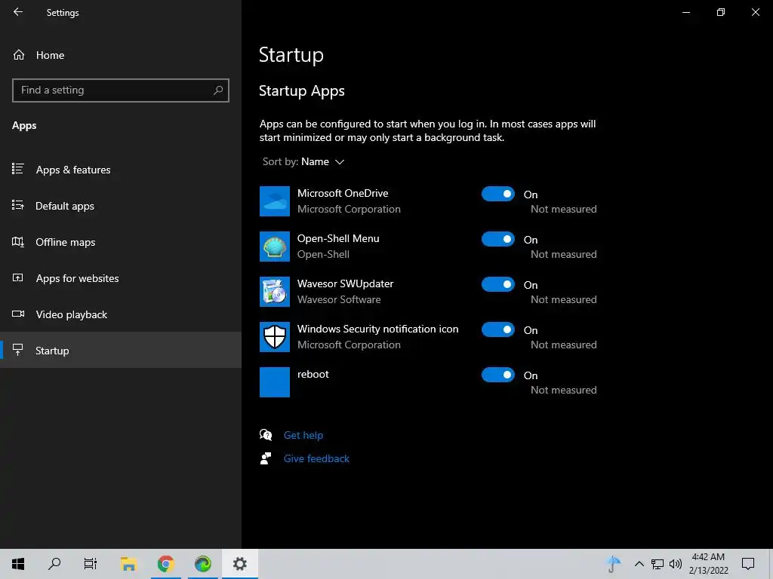773x579 pixels.
Task: Click the Get help chat icon
Action: 266,435
